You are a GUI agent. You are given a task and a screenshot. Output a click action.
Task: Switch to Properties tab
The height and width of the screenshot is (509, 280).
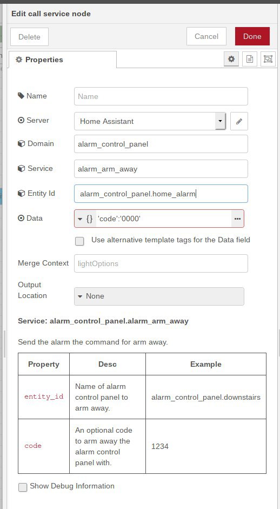tap(63, 60)
